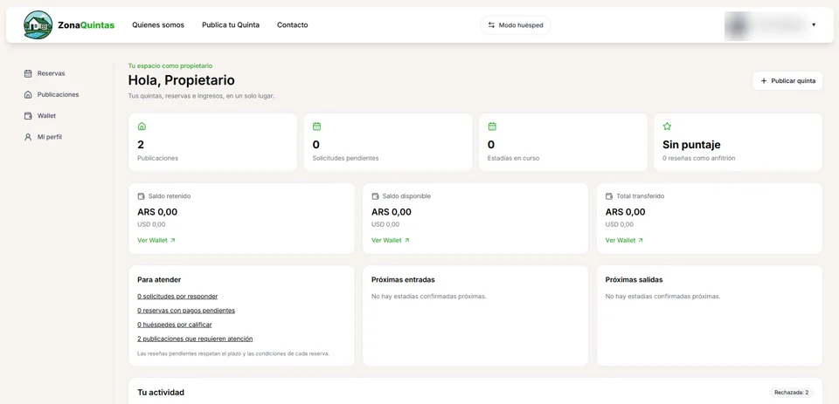839x404 pixels.
Task: Click ARS 0,00 under Saldo disponible
Action: click(392, 212)
